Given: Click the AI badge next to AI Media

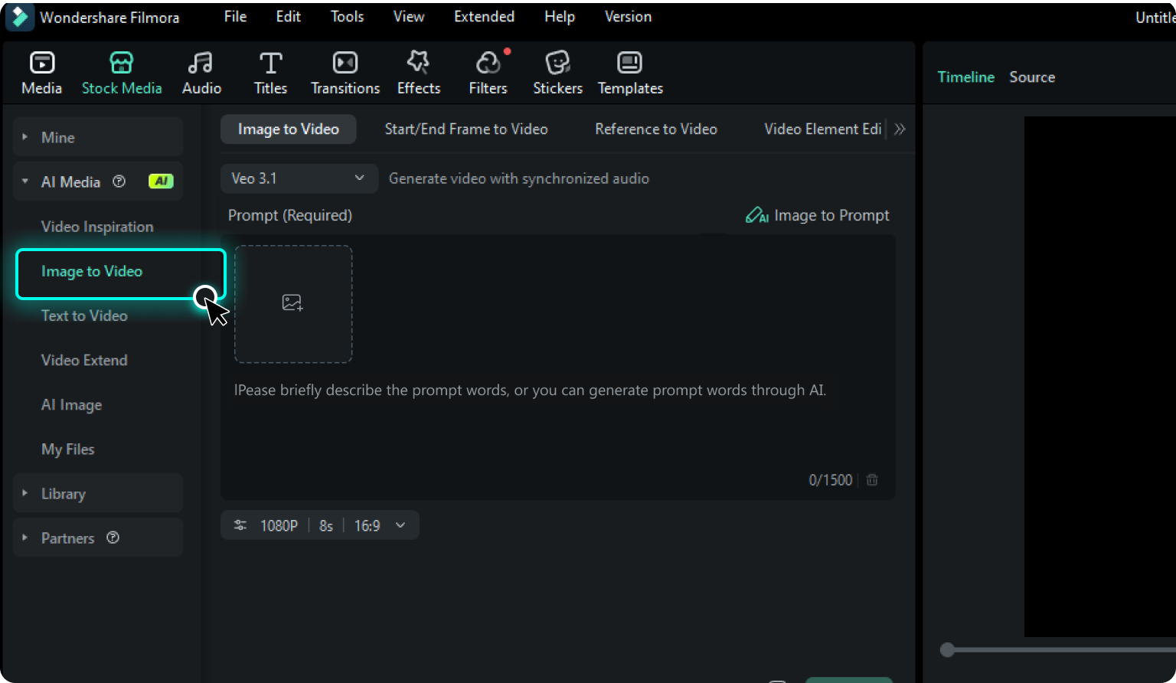Looking at the screenshot, I should 161,181.
